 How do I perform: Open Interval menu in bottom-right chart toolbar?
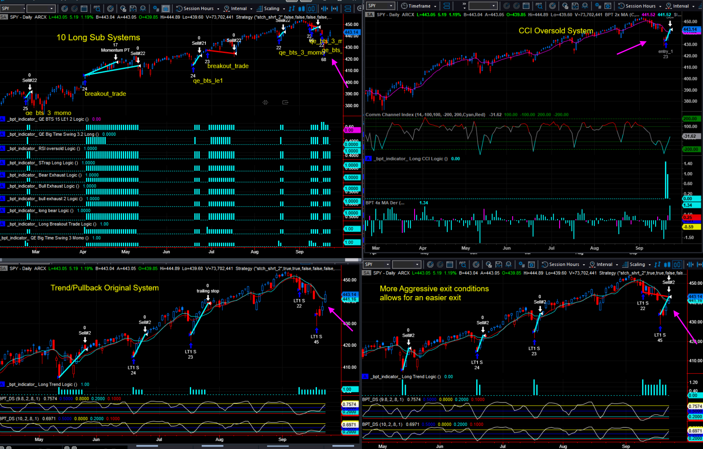[x=604, y=264]
